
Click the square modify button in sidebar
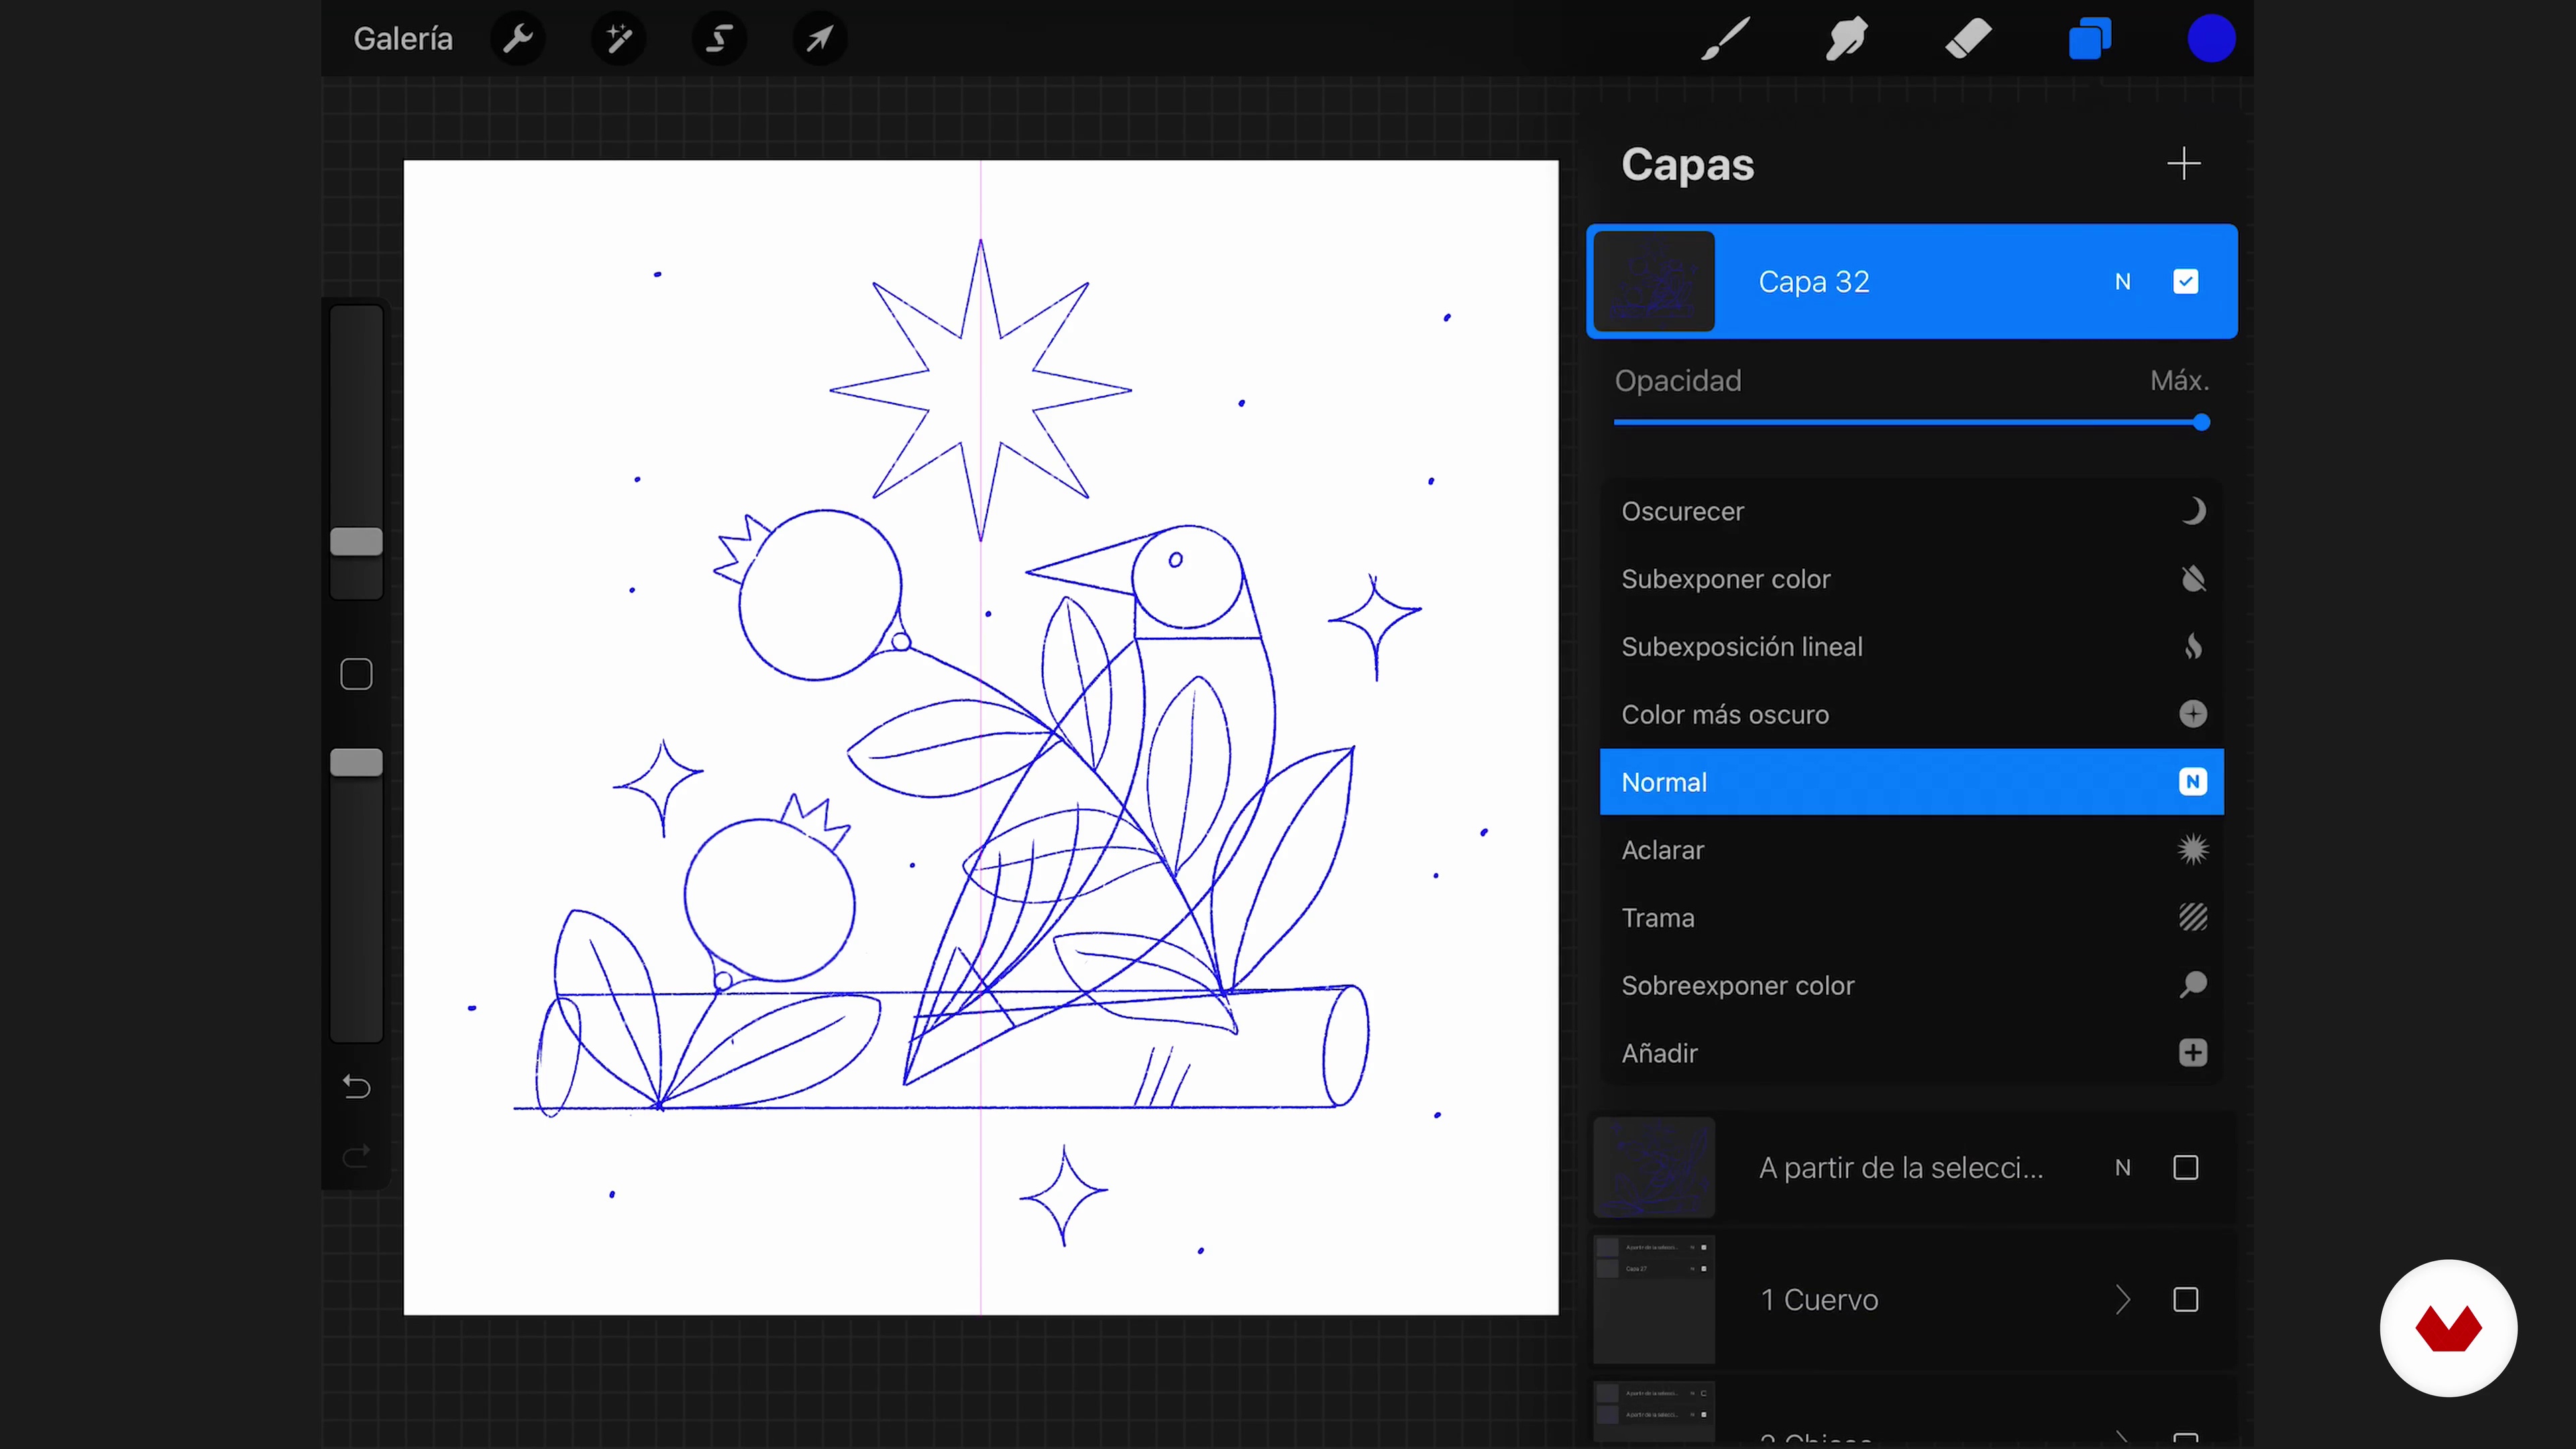tap(356, 674)
